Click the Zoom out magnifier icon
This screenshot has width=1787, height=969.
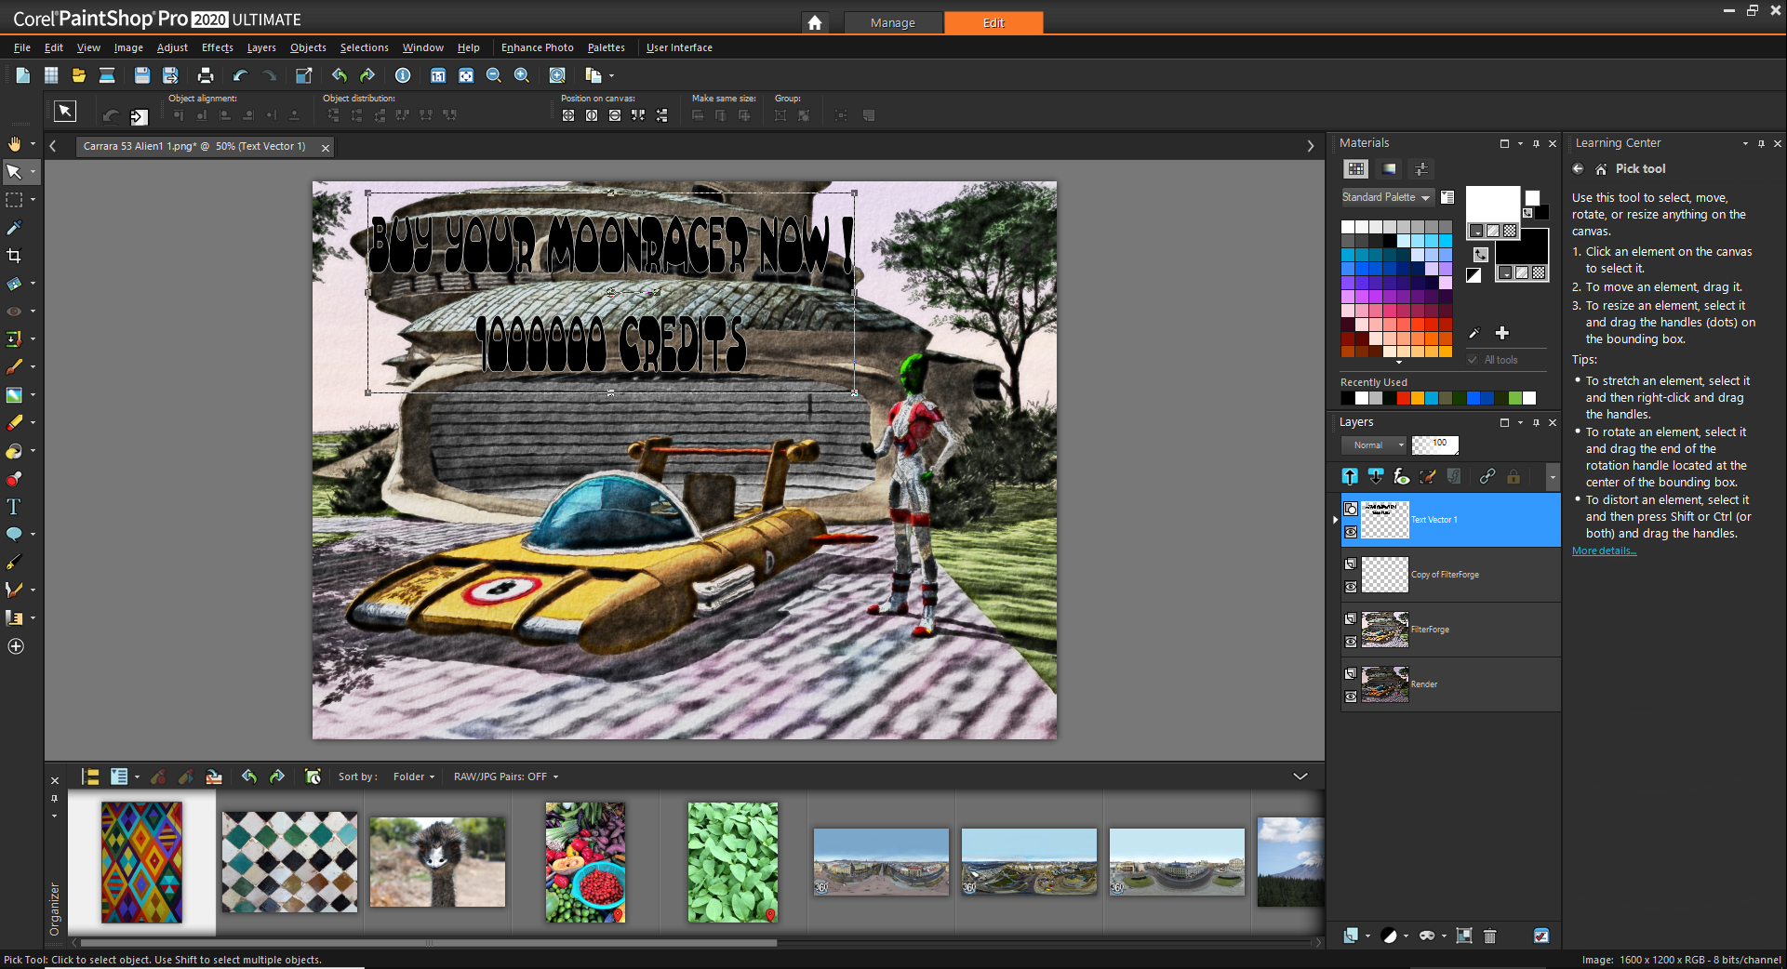click(x=494, y=75)
